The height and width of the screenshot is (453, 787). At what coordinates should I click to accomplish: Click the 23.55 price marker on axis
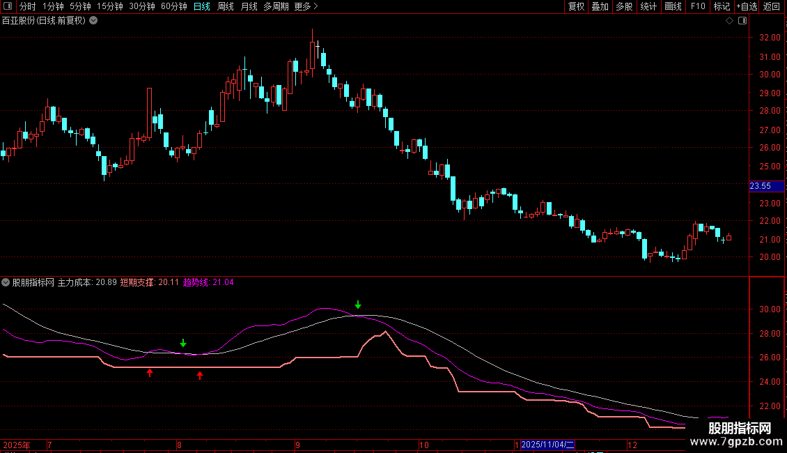click(760, 186)
